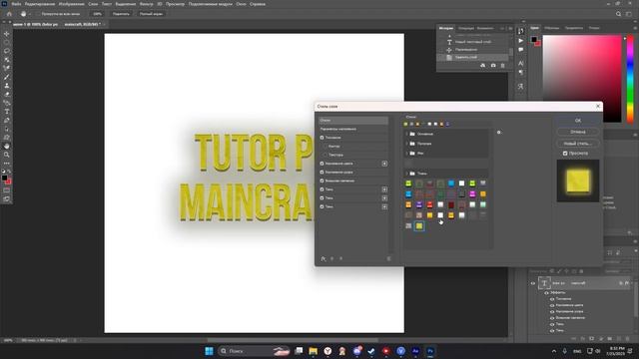This screenshot has width=639, height=359.
Task: Select the Rectangular Marquee tool
Action: coord(7,42)
